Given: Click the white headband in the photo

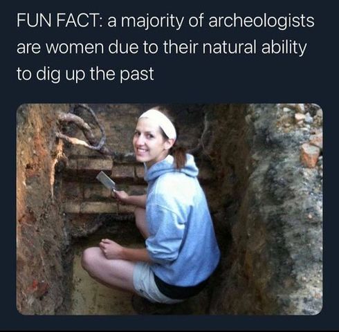Looking at the screenshot, I should [160, 122].
